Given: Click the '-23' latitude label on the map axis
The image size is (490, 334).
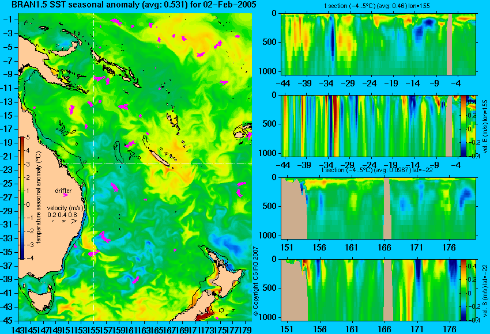Looking at the screenshot, I should pyautogui.click(x=6, y=170).
